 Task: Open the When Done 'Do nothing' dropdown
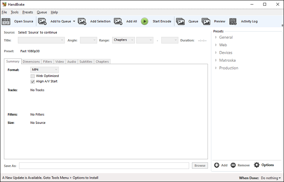271,178
